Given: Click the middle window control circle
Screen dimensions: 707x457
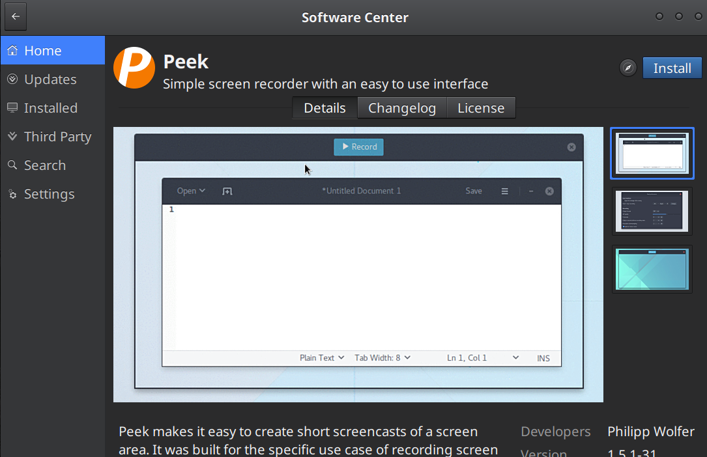Looking at the screenshot, I should coord(678,17).
